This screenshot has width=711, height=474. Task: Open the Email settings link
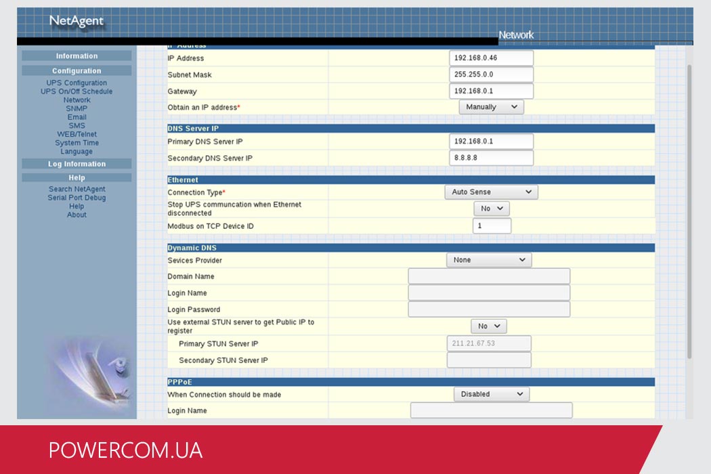(x=77, y=117)
